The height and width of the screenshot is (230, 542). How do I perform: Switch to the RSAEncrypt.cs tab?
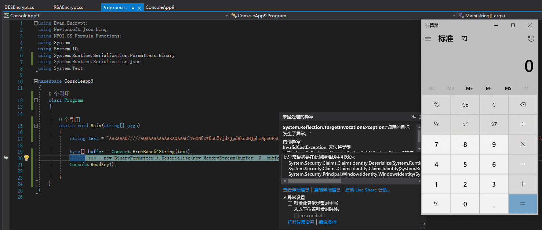pyautogui.click(x=68, y=7)
